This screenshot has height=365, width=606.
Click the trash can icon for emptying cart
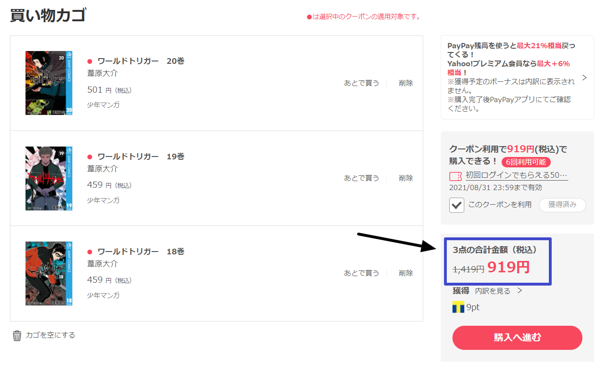click(x=17, y=336)
